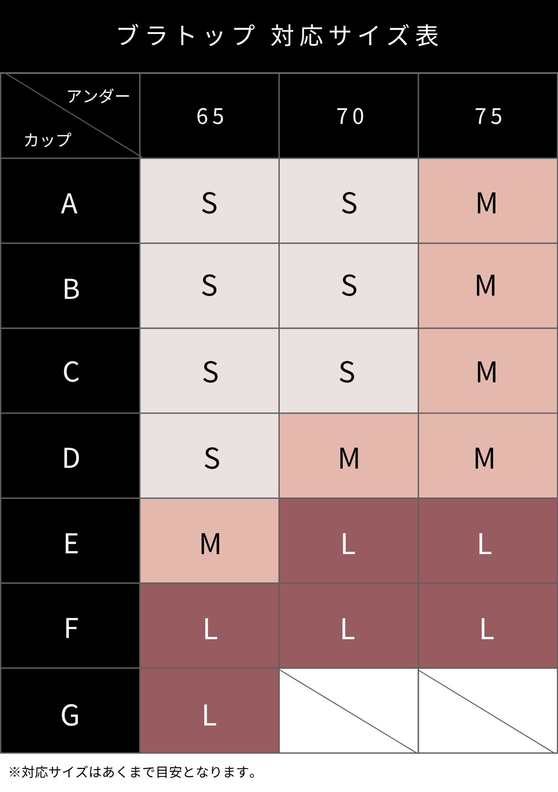
Task: Click the M cell for D cup, 70
Action: 349,458
